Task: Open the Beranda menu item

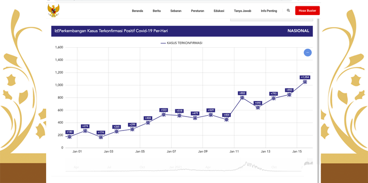Action: [x=137, y=11]
